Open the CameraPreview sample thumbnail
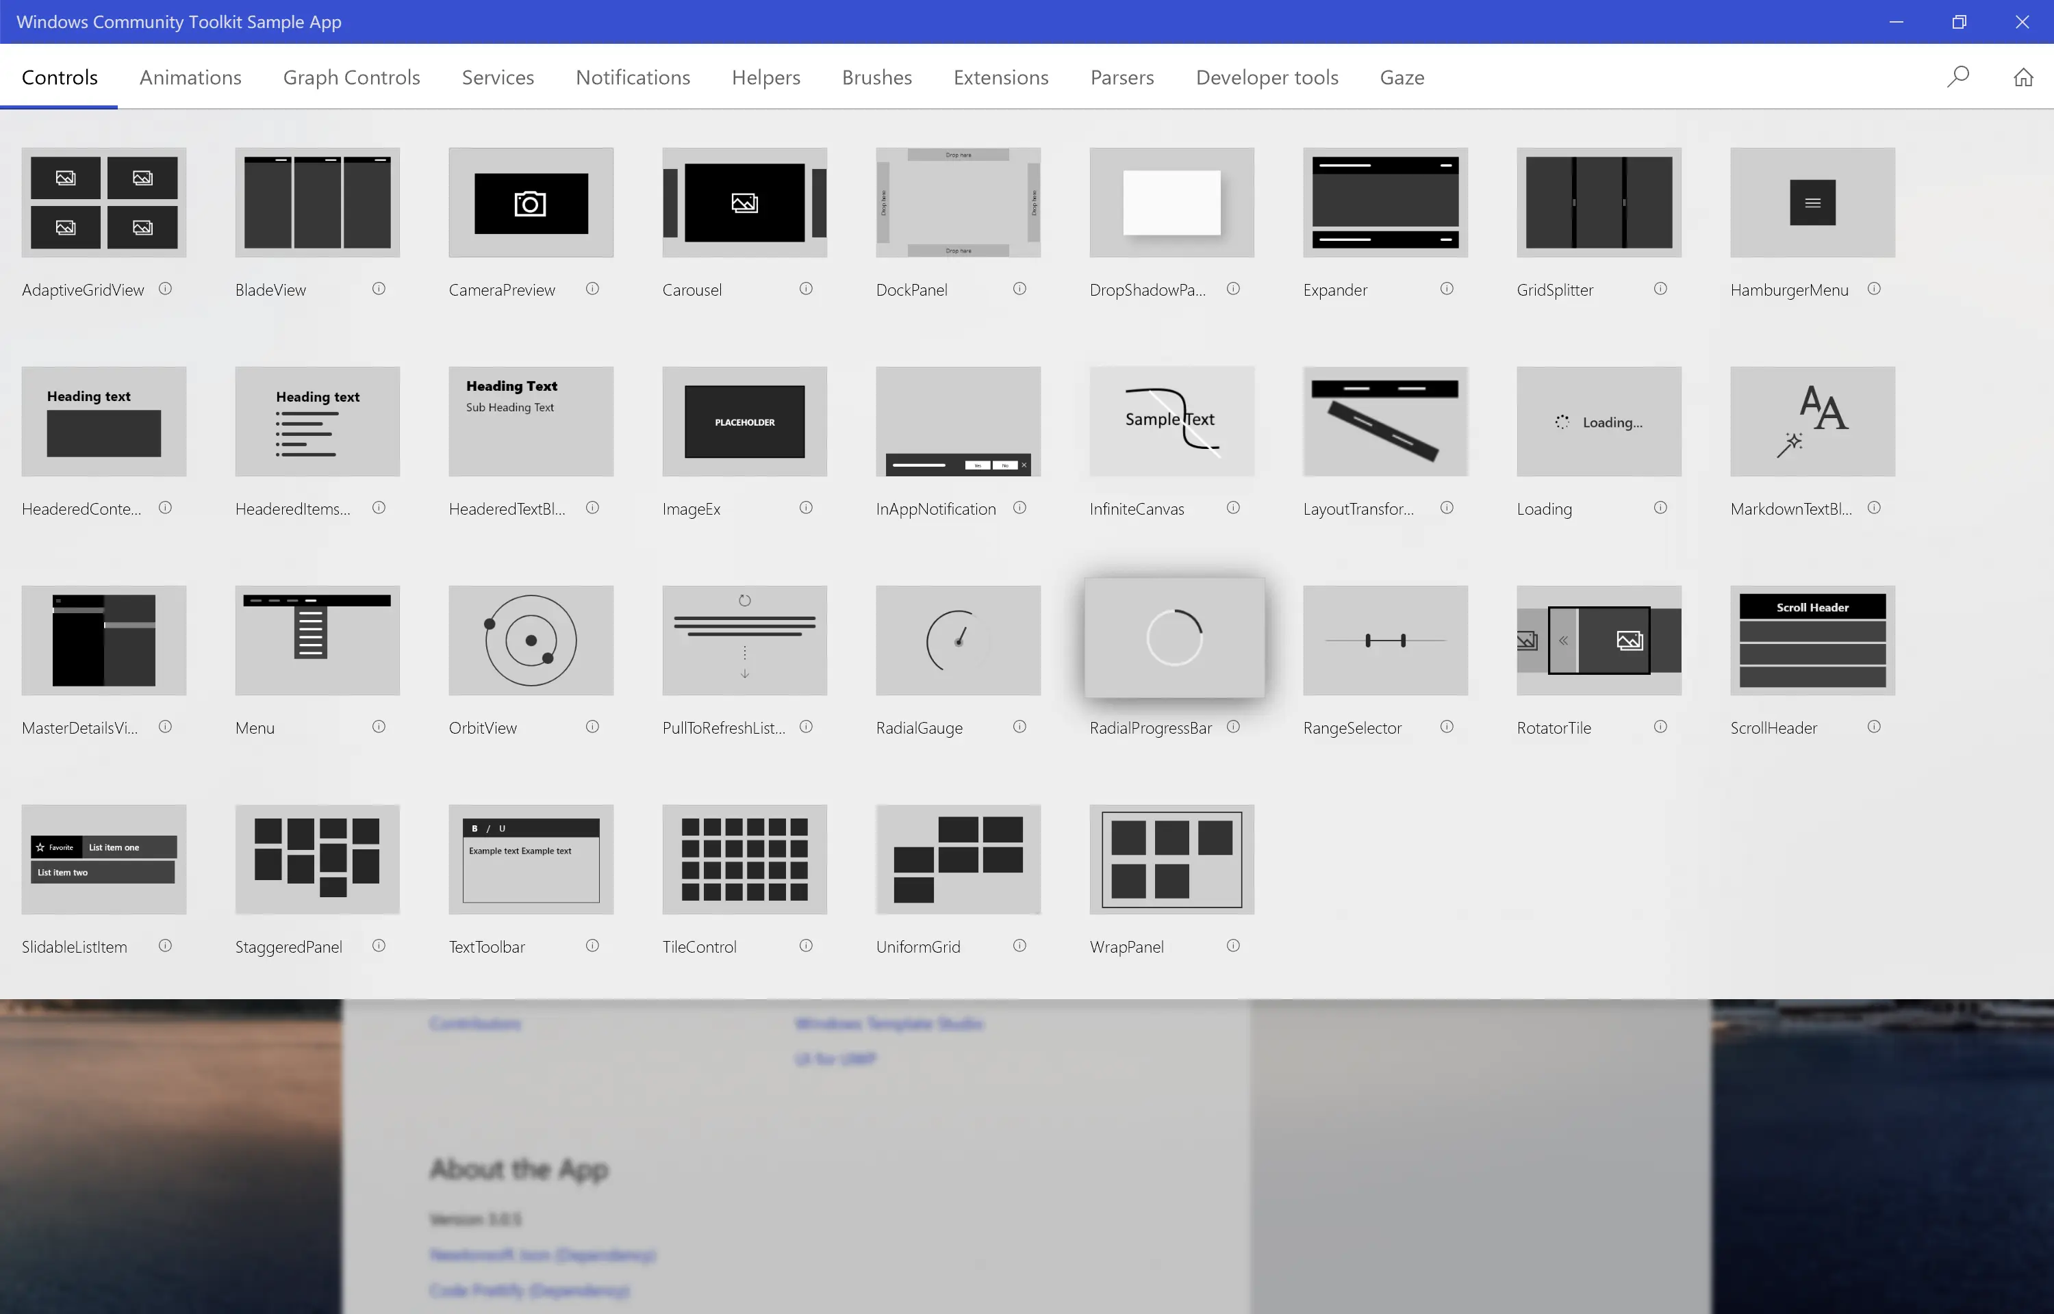This screenshot has width=2054, height=1314. pyautogui.click(x=531, y=203)
